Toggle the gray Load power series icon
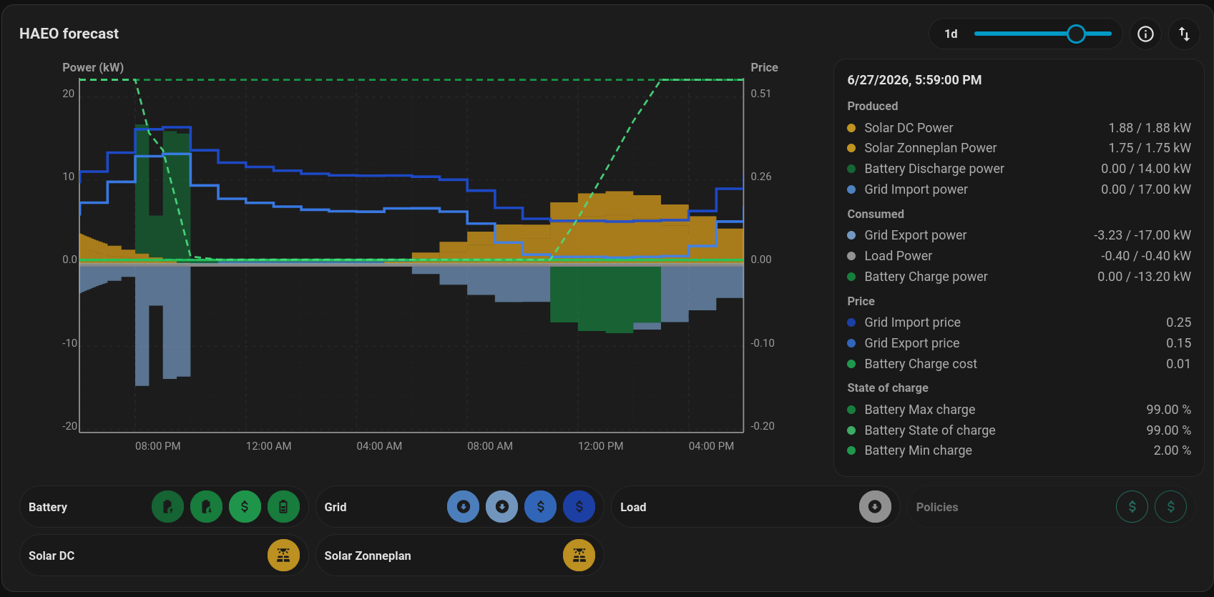This screenshot has height=597, width=1214. pyautogui.click(x=875, y=507)
